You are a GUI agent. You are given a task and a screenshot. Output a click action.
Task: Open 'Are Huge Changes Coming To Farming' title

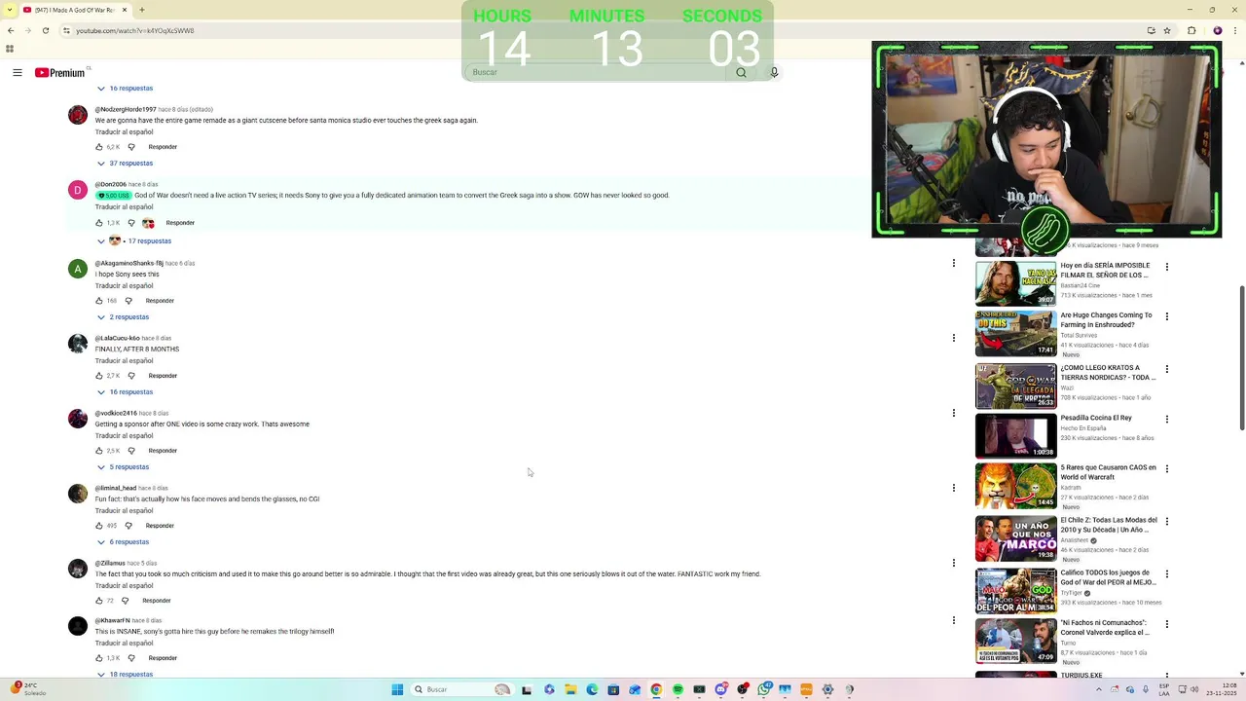pyautogui.click(x=1106, y=320)
